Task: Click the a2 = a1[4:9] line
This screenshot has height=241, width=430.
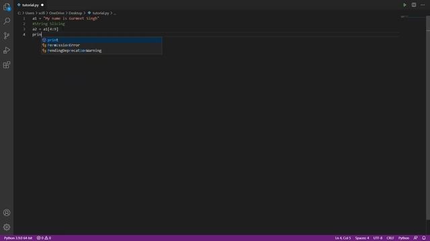Action: [45, 29]
